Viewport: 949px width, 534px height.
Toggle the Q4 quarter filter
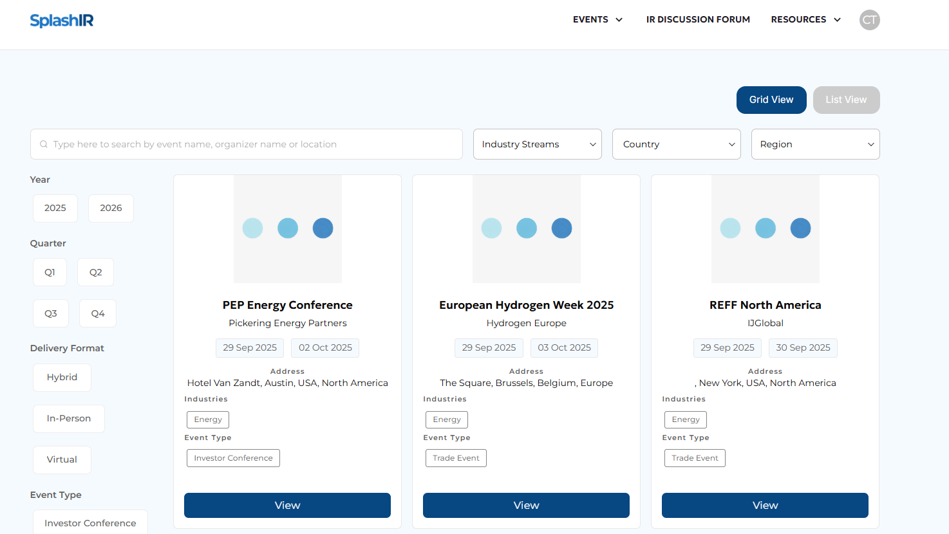tap(98, 313)
